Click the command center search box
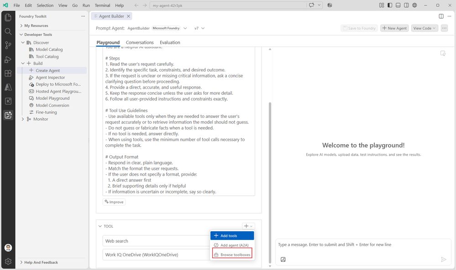This screenshot has width=456, height=270. point(228,5)
